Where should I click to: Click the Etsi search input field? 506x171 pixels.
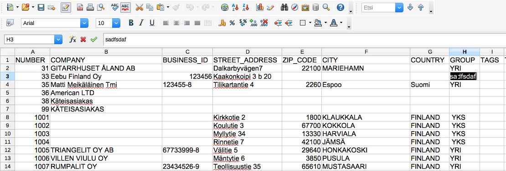tap(378, 7)
